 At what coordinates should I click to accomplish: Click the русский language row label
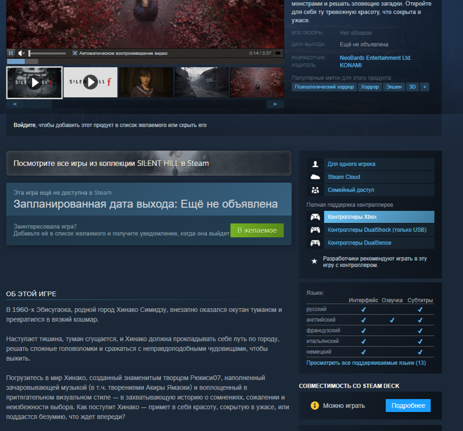[x=316, y=309]
